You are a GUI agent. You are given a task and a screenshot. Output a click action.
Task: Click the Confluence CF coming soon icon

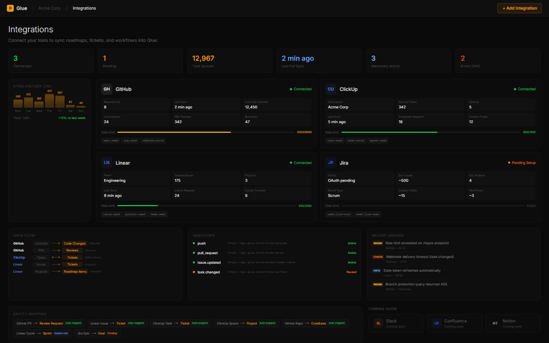(436, 323)
